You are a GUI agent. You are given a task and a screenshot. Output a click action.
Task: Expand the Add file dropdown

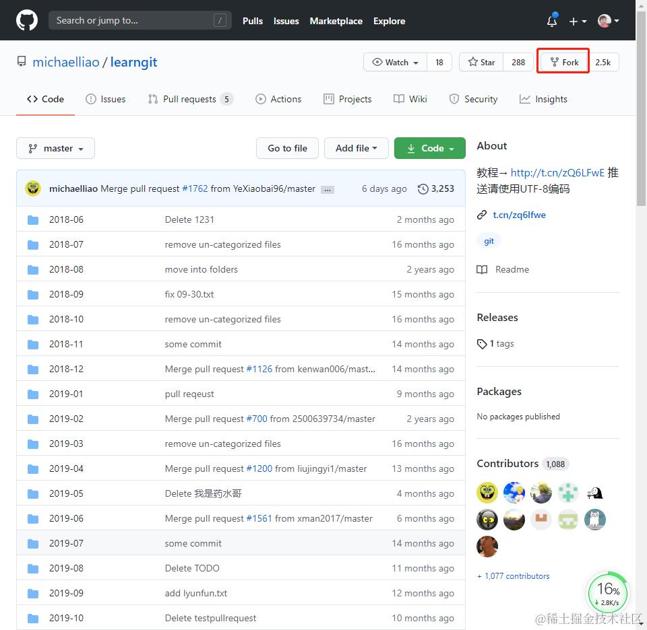coord(356,148)
